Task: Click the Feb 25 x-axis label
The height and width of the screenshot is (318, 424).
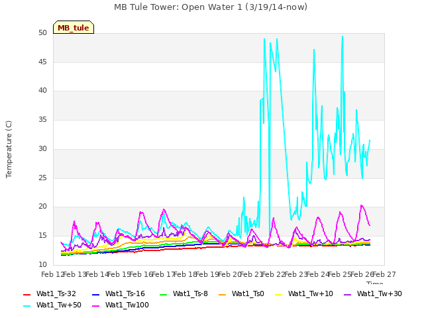Action: pos(340,275)
